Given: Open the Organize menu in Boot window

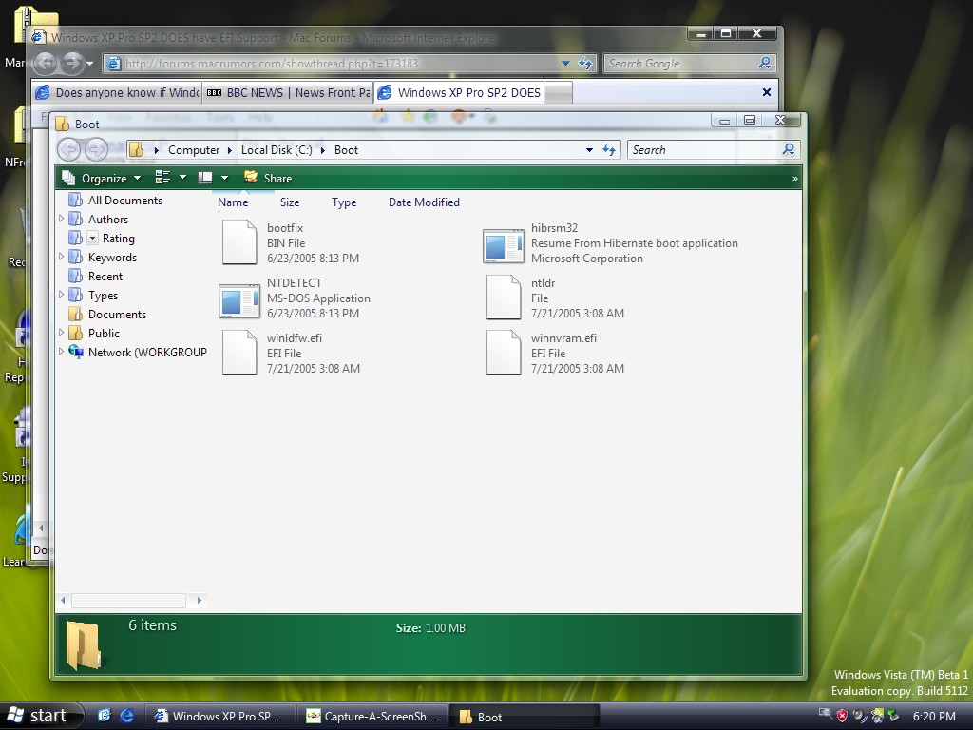Looking at the screenshot, I should (x=102, y=178).
